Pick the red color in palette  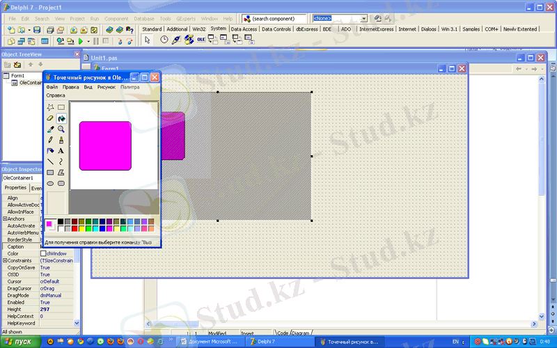pos(74,228)
